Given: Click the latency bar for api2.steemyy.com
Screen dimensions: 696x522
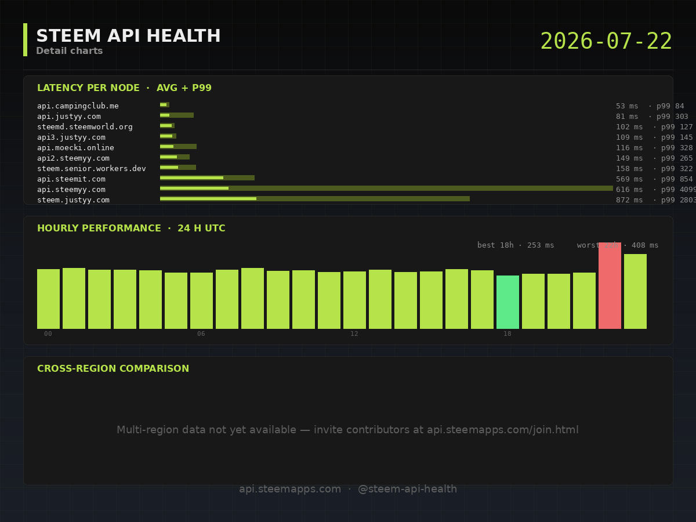Looking at the screenshot, I should (175, 157).
